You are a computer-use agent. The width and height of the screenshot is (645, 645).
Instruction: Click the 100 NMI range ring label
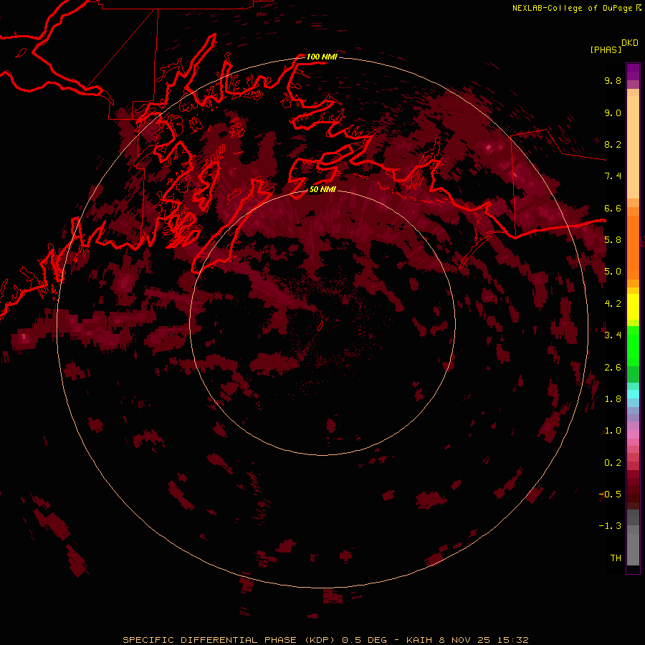coord(322,57)
